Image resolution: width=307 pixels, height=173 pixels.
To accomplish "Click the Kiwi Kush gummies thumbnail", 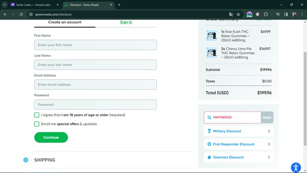I will [x=212, y=36].
